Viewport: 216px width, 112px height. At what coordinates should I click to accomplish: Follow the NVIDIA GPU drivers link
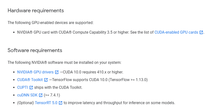(x=35, y=72)
